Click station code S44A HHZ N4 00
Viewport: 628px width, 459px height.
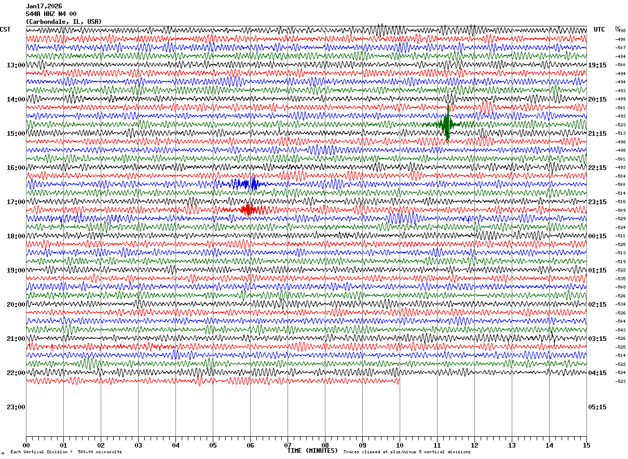point(51,14)
